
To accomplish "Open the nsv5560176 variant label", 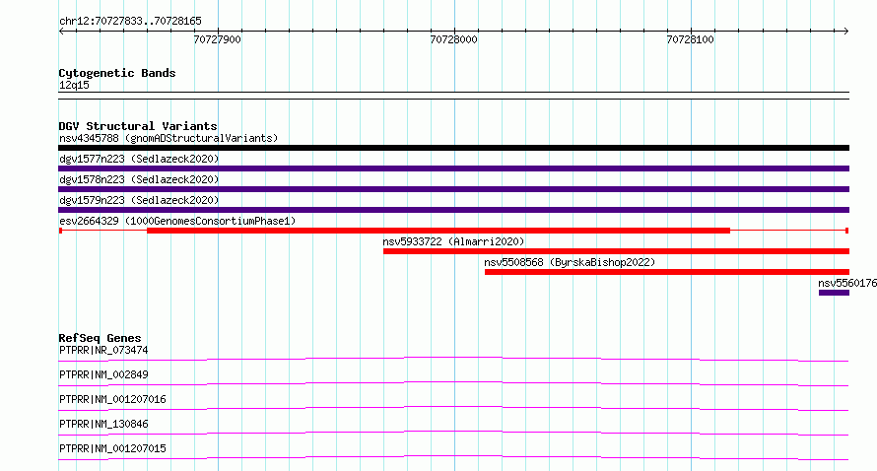I will (x=847, y=283).
